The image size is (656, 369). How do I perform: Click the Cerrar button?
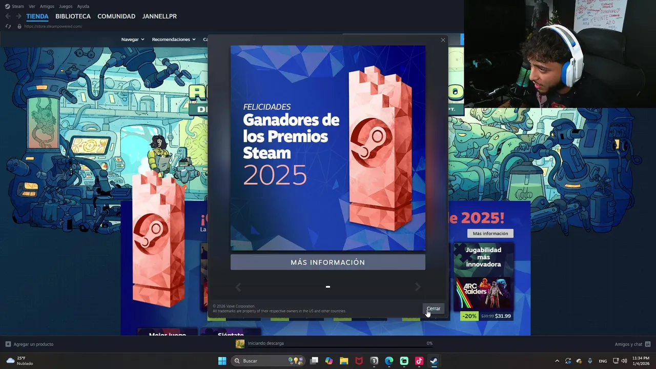point(434,309)
